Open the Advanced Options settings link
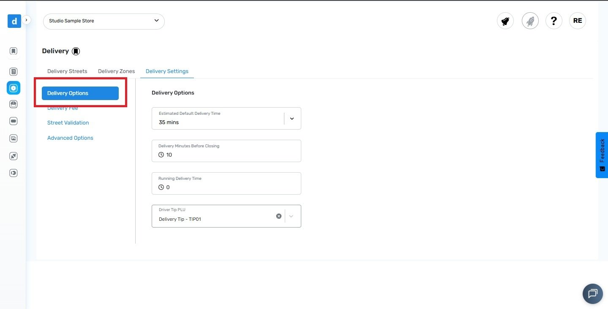The width and height of the screenshot is (608, 309). (70, 138)
